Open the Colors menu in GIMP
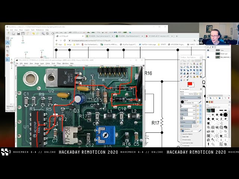 click(48, 63)
